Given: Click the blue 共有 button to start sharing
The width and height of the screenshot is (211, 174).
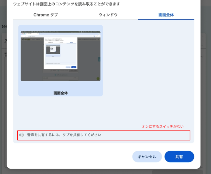Looking at the screenshot, I should 179,157.
